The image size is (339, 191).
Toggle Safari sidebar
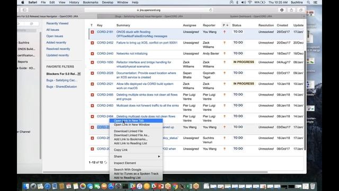click(24, 10)
